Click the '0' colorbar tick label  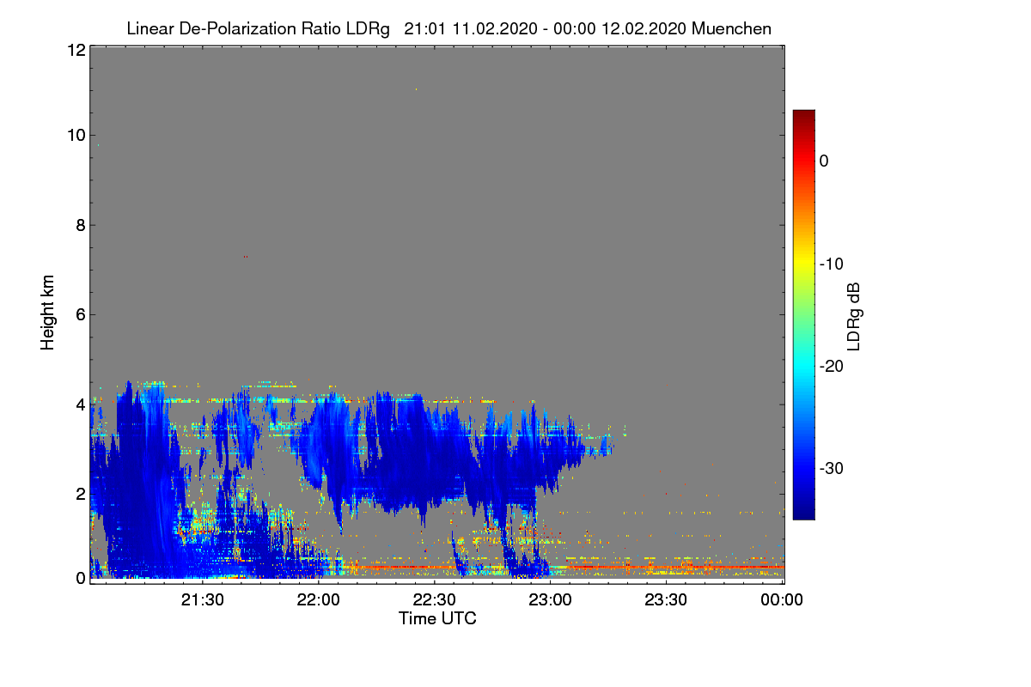[824, 161]
